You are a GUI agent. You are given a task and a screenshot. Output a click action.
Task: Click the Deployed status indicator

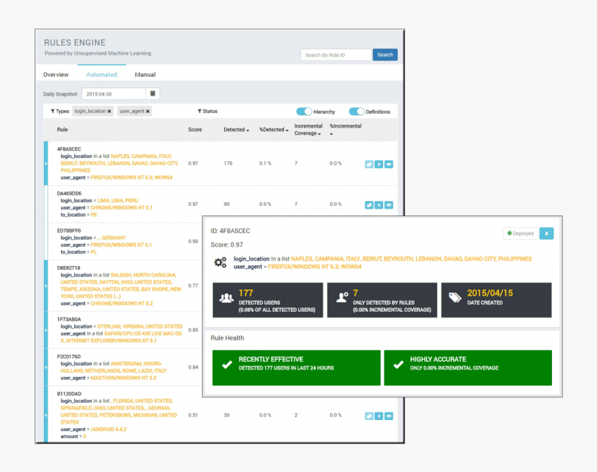click(x=521, y=234)
